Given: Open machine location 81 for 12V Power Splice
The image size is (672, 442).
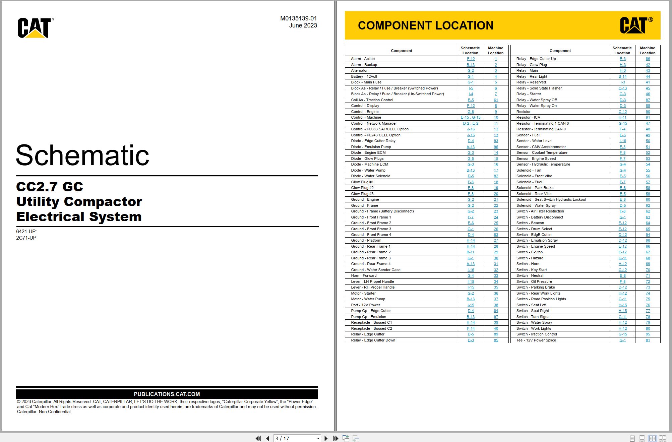Looking at the screenshot, I should pyautogui.click(x=648, y=340).
